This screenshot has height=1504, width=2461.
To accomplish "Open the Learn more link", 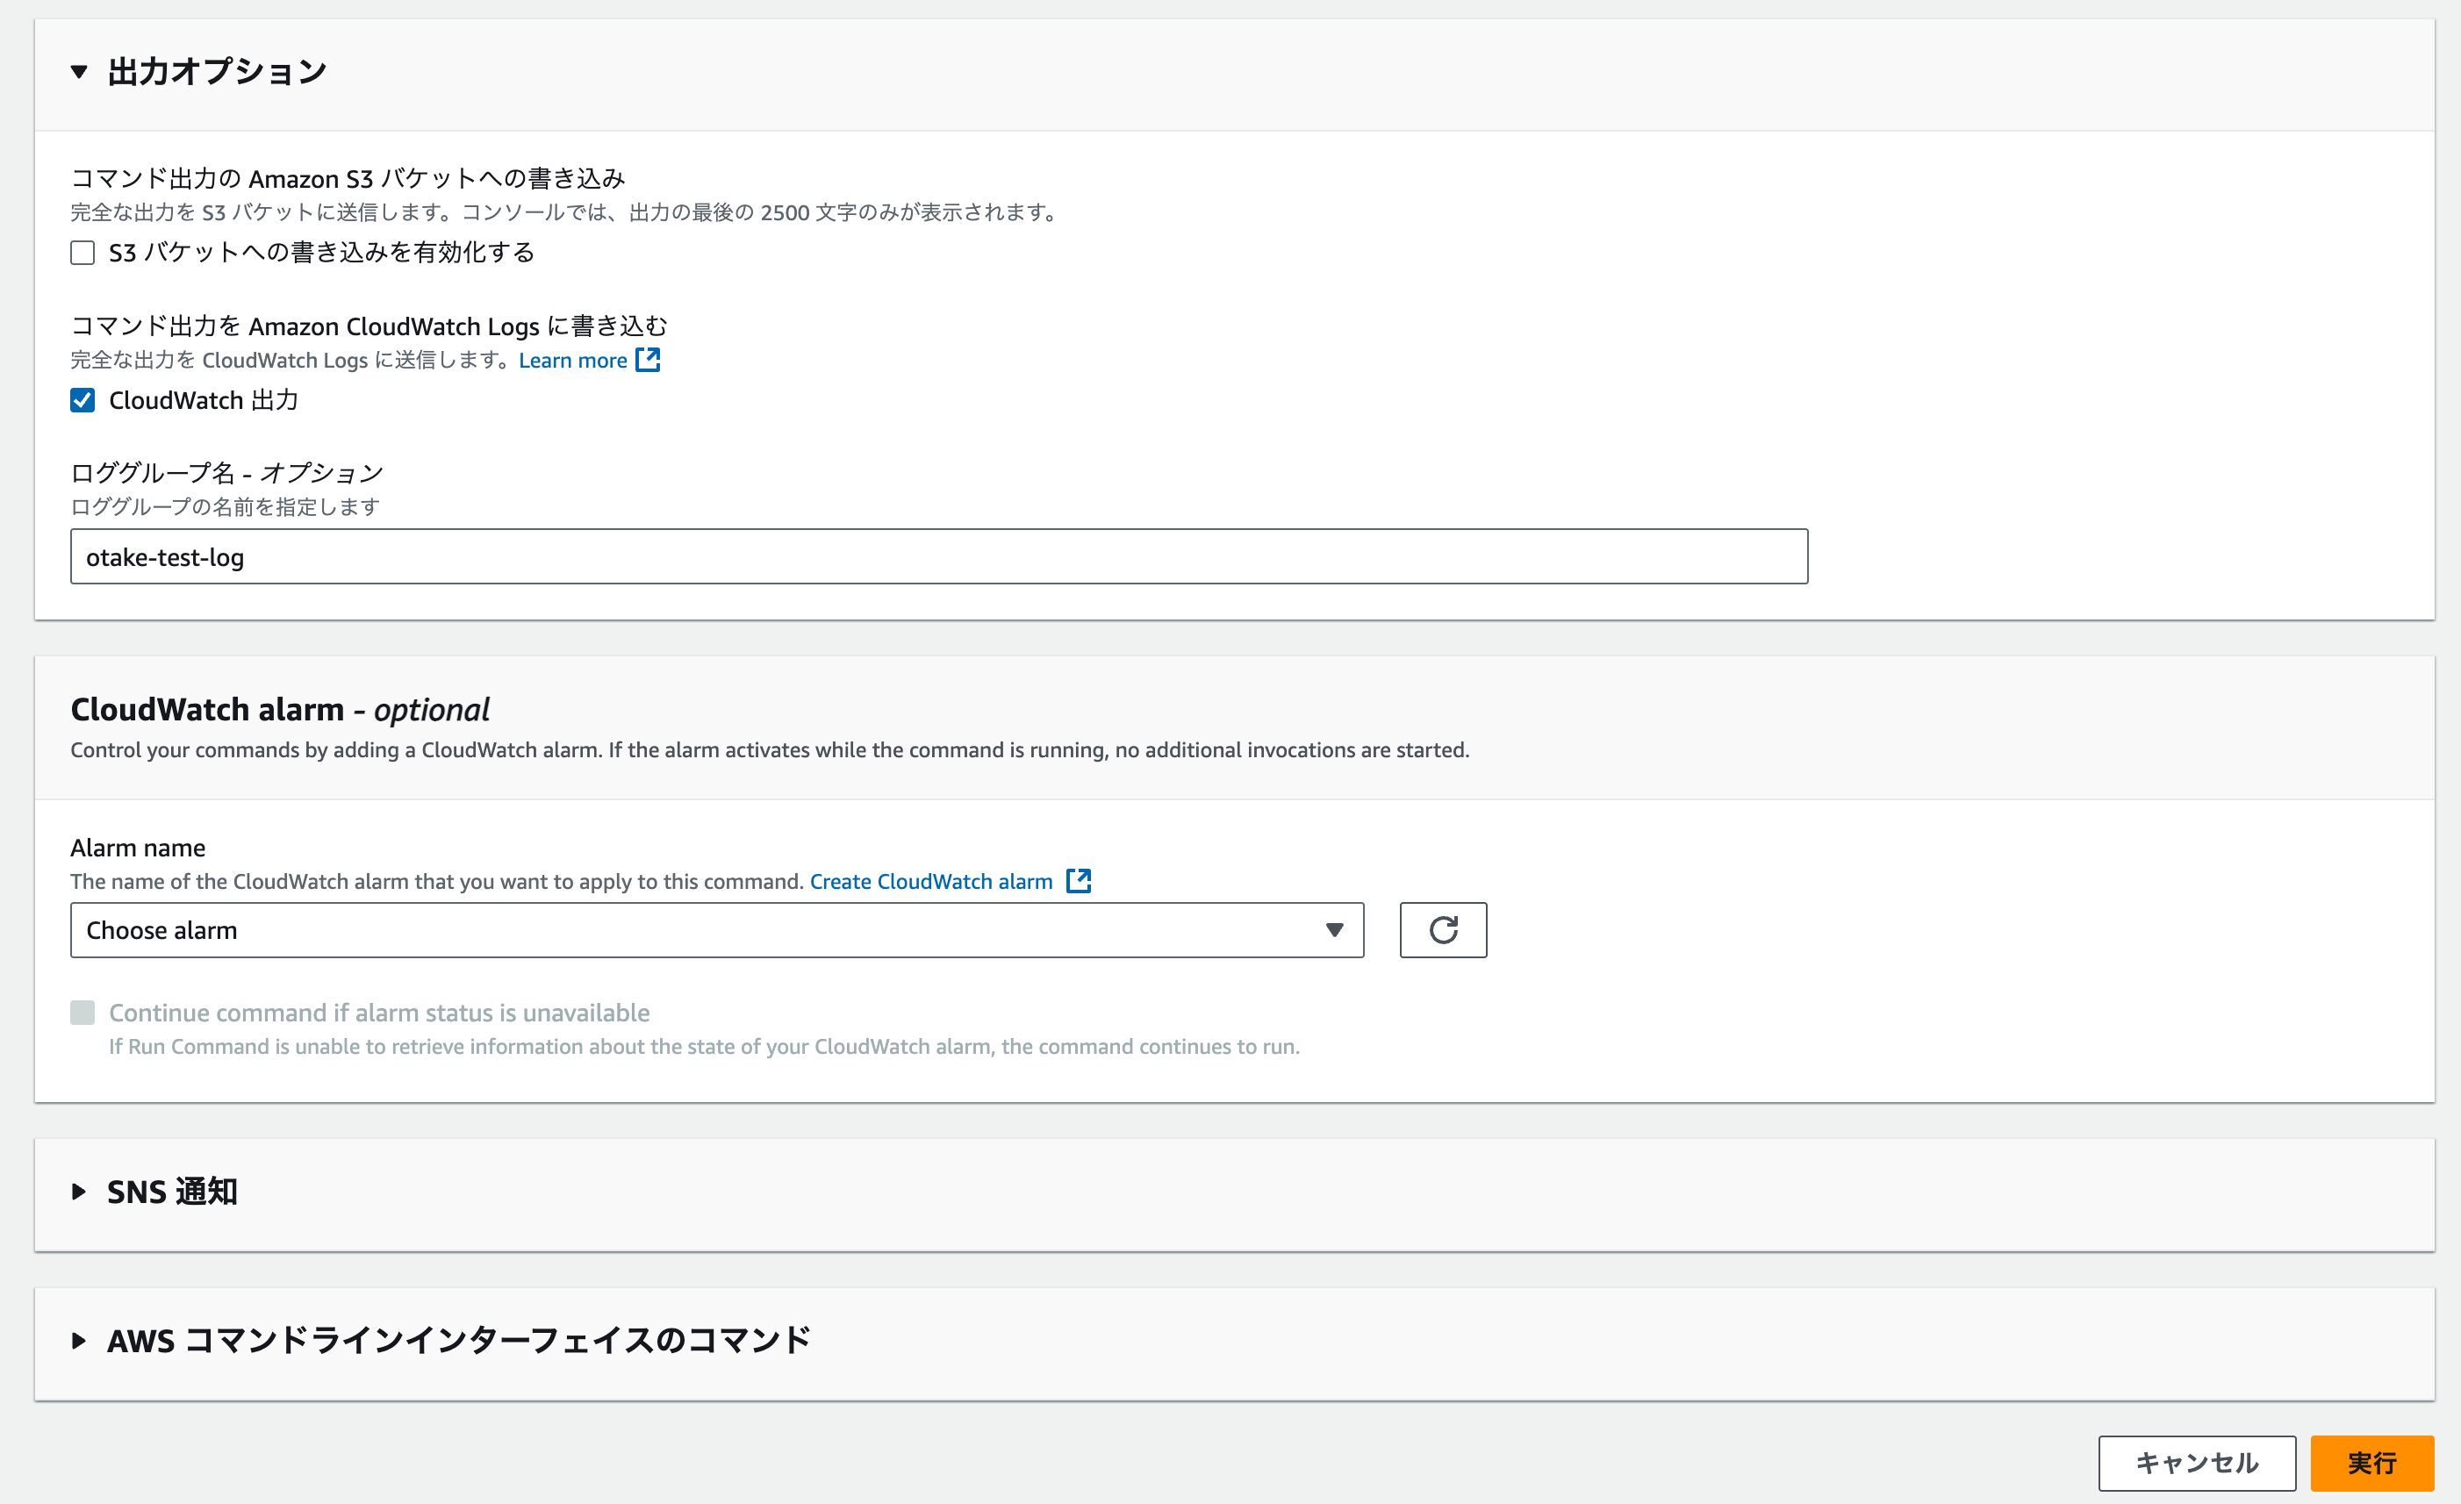I will pyautogui.click(x=572, y=361).
